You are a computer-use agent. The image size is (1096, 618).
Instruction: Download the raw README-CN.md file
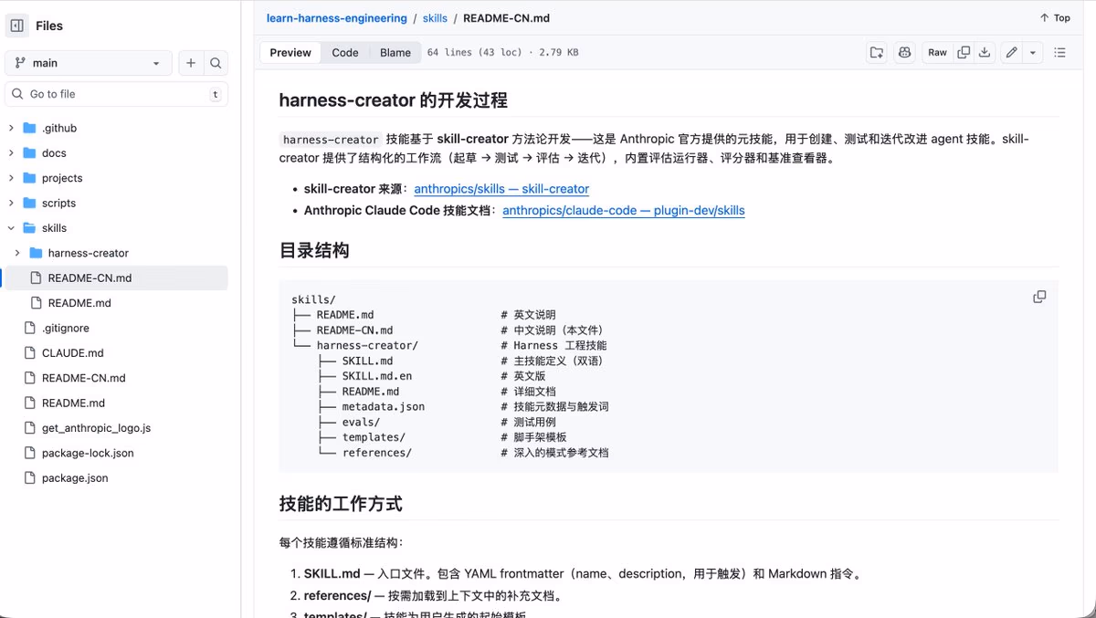tap(985, 52)
